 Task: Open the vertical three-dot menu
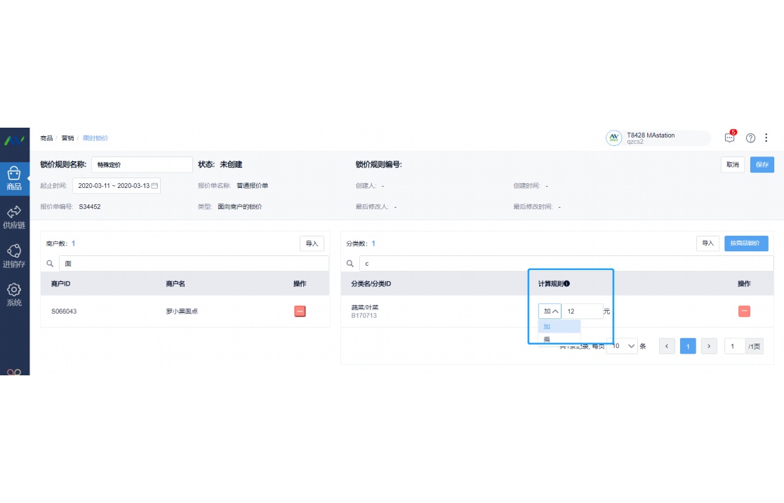pyautogui.click(x=766, y=138)
